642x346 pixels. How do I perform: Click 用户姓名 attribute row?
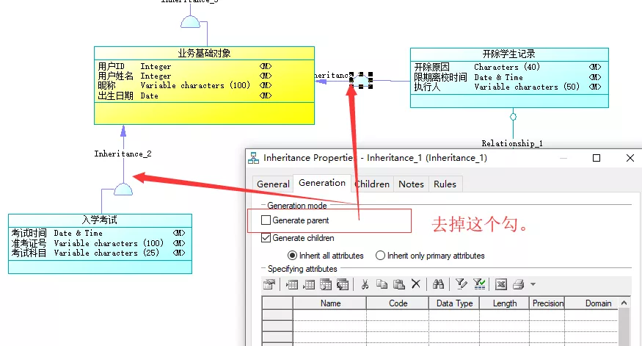(x=185, y=76)
